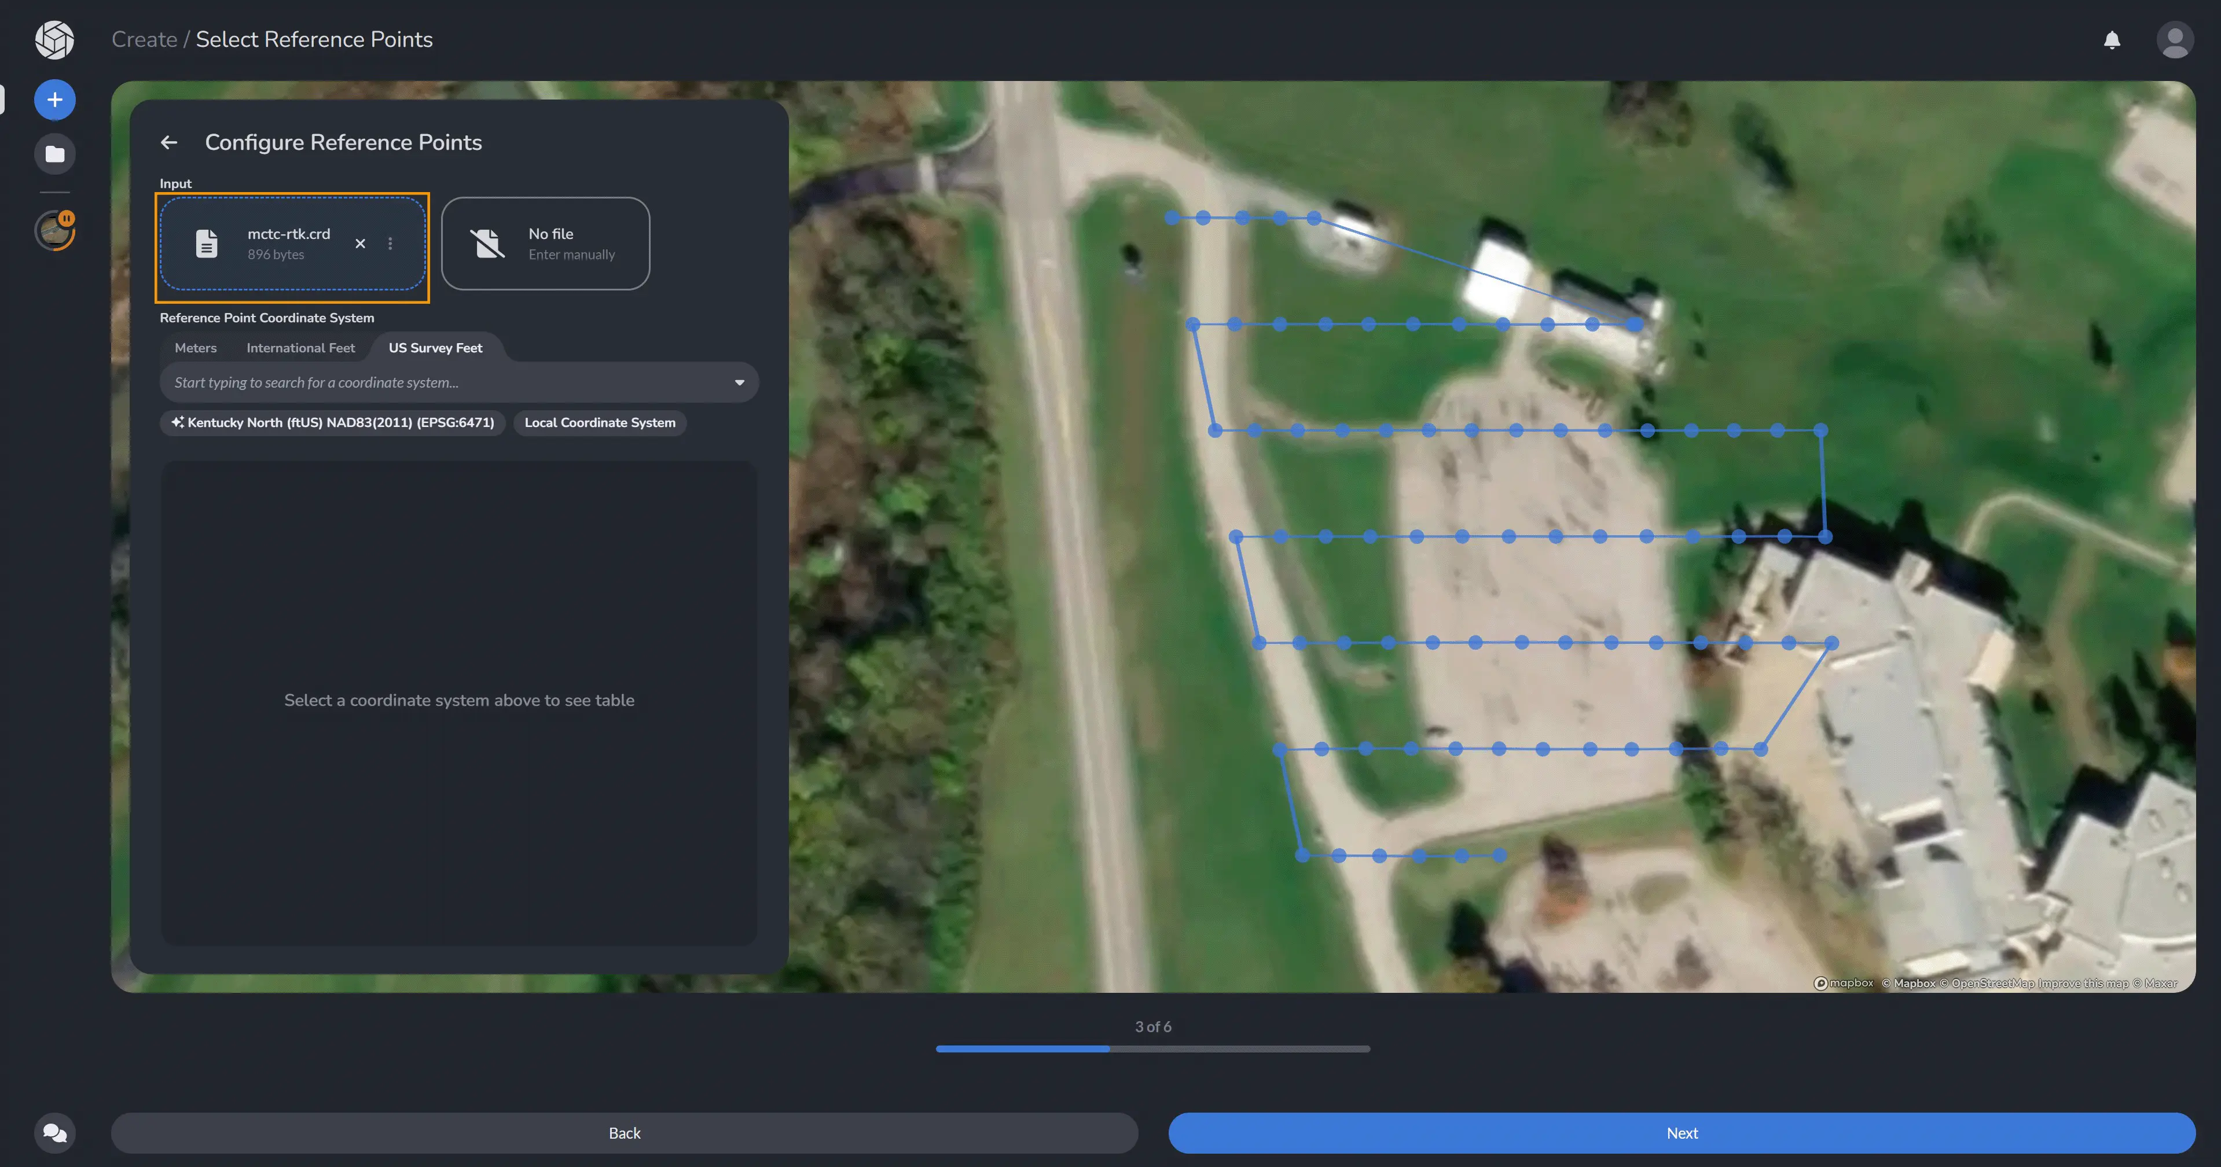Image resolution: width=2221 pixels, height=1167 pixels.
Task: Switch units to International Feet
Action: (x=300, y=347)
